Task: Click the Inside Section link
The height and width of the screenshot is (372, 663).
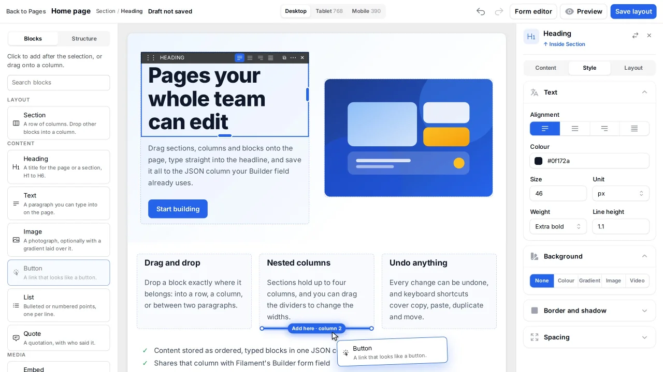Action: (x=564, y=44)
